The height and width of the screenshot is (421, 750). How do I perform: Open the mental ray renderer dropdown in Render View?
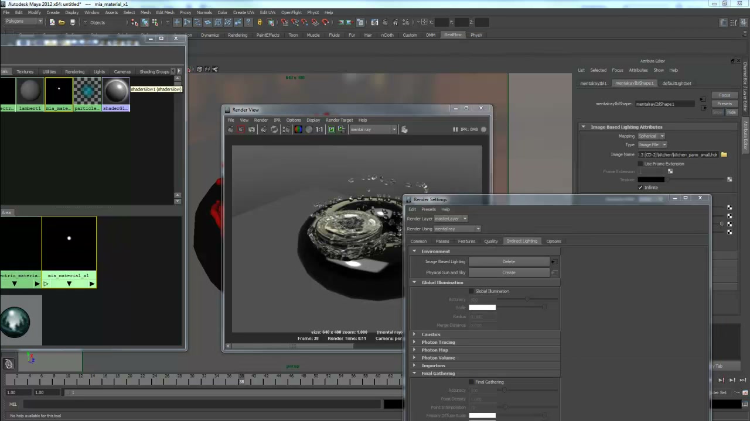[374, 129]
